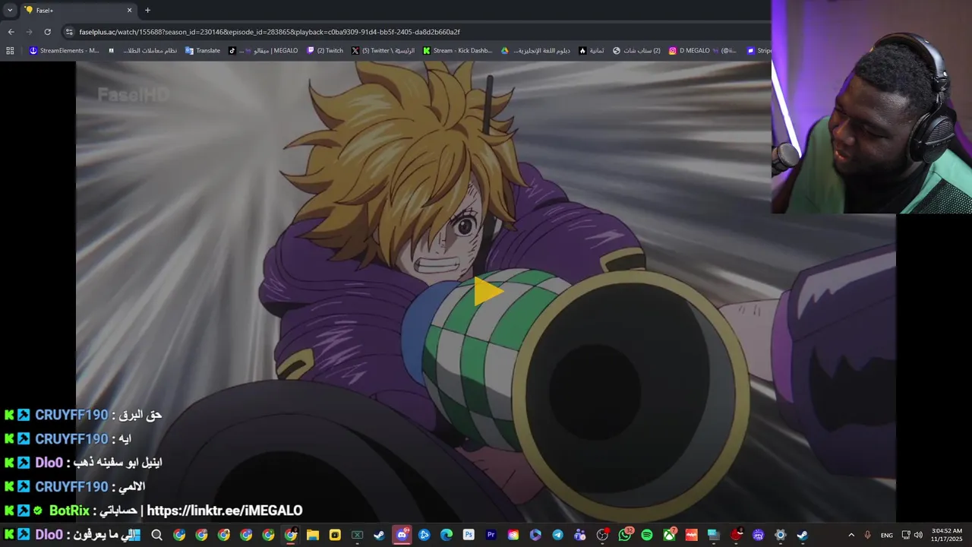Open File Explorer from taskbar
This screenshot has height=547, width=972.
pos(313,535)
